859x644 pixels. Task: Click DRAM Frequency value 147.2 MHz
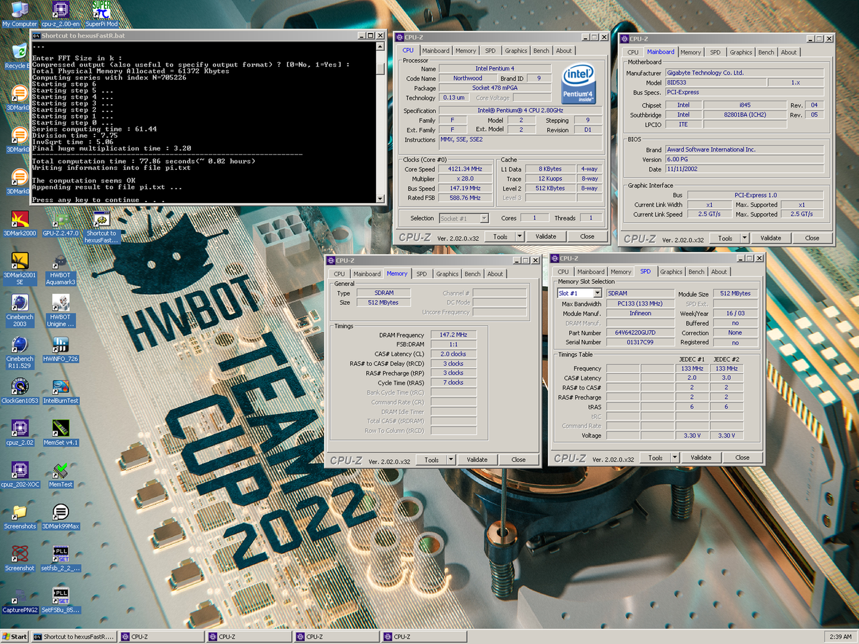(453, 335)
